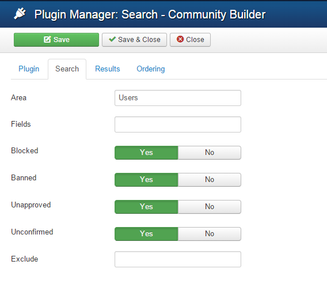The image size is (327, 295).
Task: Set Unconfirmed to No
Action: tap(210, 234)
